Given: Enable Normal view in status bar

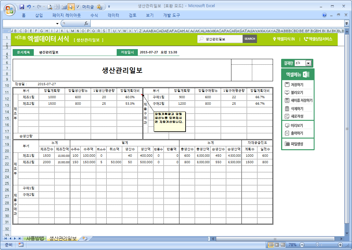Looking at the screenshot, I should click(271, 245).
